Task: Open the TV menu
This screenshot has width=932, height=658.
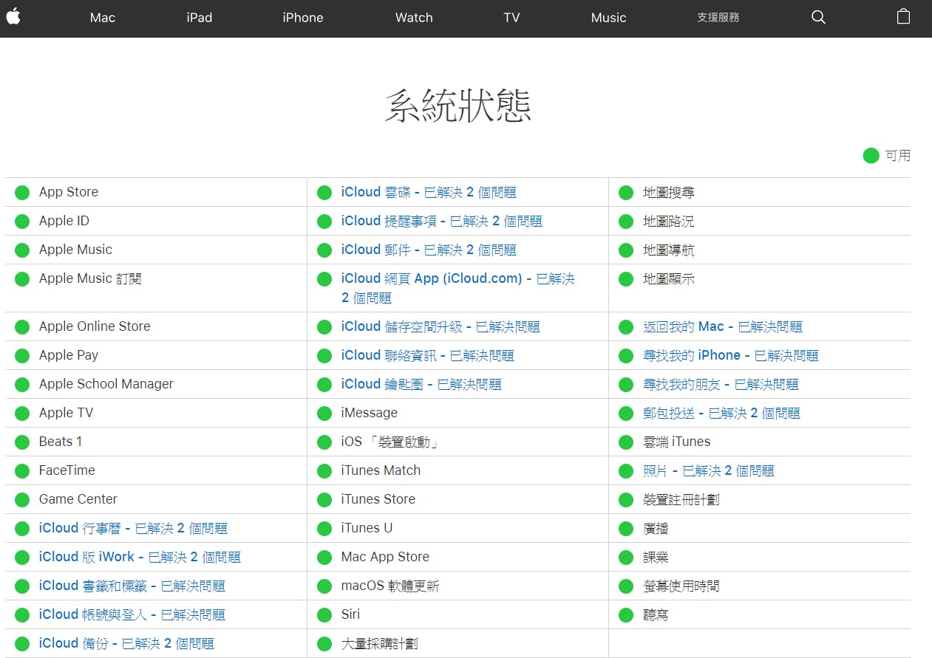Action: pos(511,18)
